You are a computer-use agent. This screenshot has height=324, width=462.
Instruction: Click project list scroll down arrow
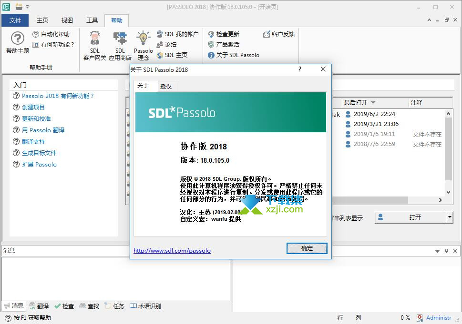coord(449,192)
